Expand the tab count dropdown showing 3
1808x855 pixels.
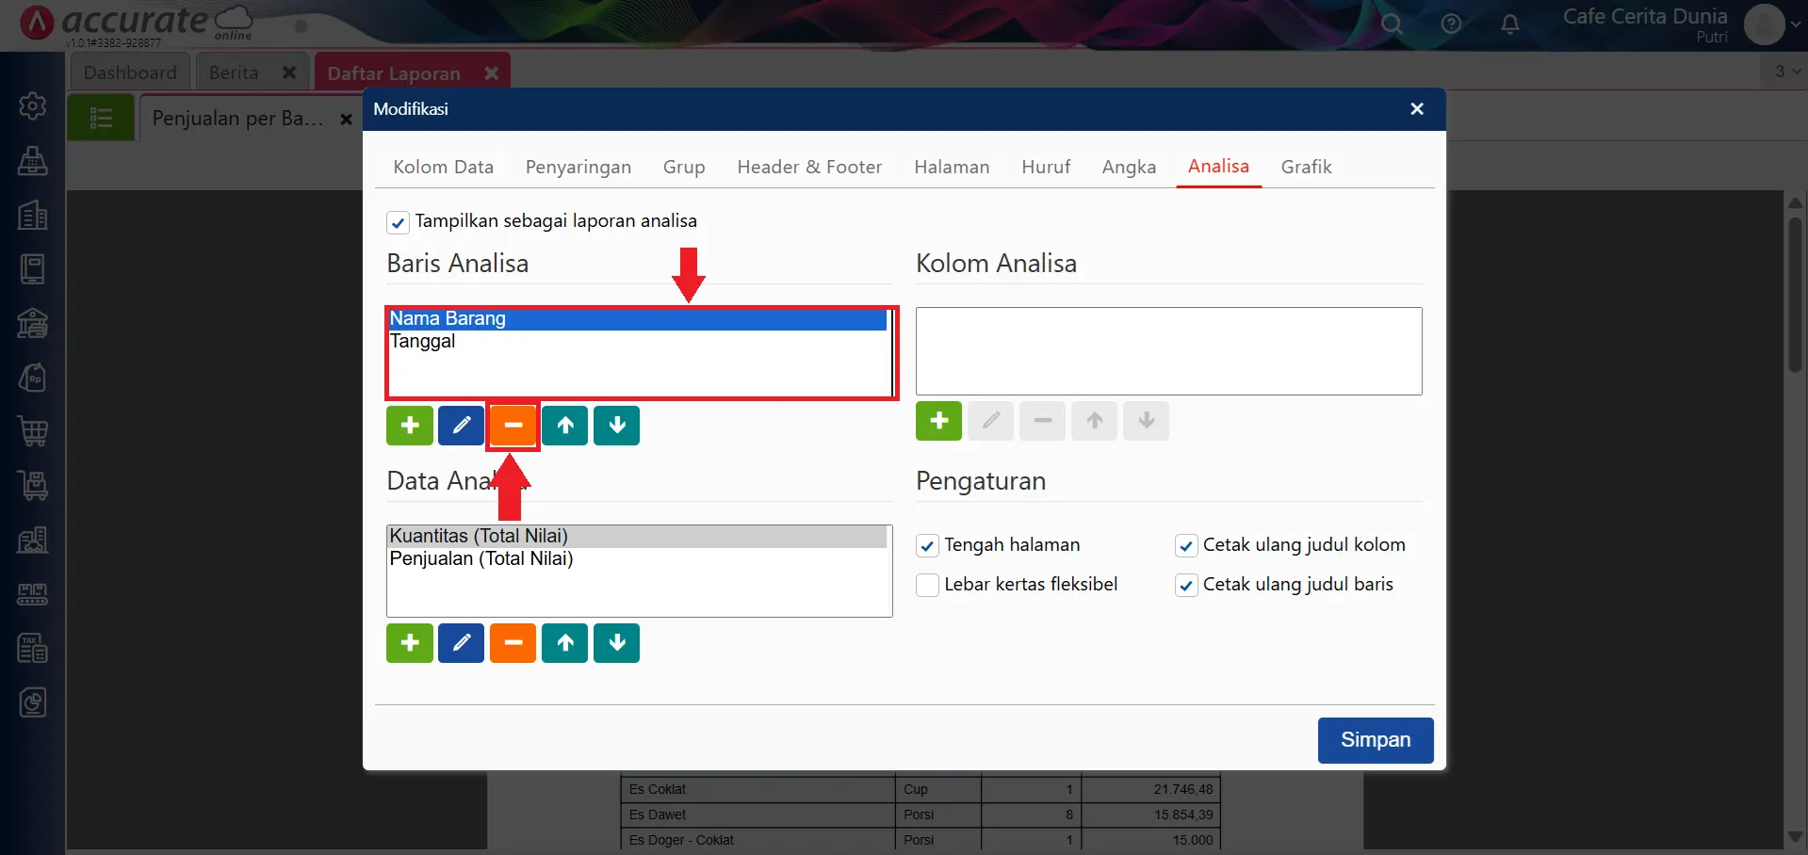pyautogui.click(x=1786, y=72)
